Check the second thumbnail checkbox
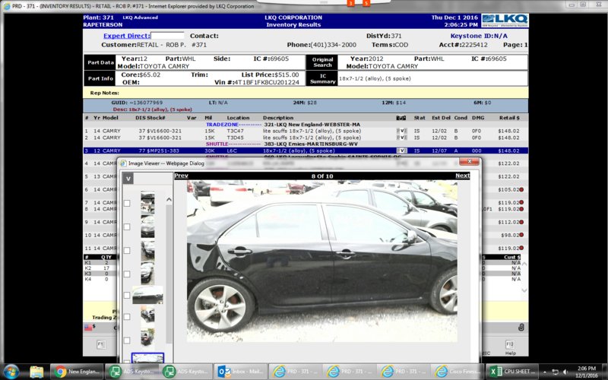This screenshot has height=380, width=608. click(x=127, y=226)
